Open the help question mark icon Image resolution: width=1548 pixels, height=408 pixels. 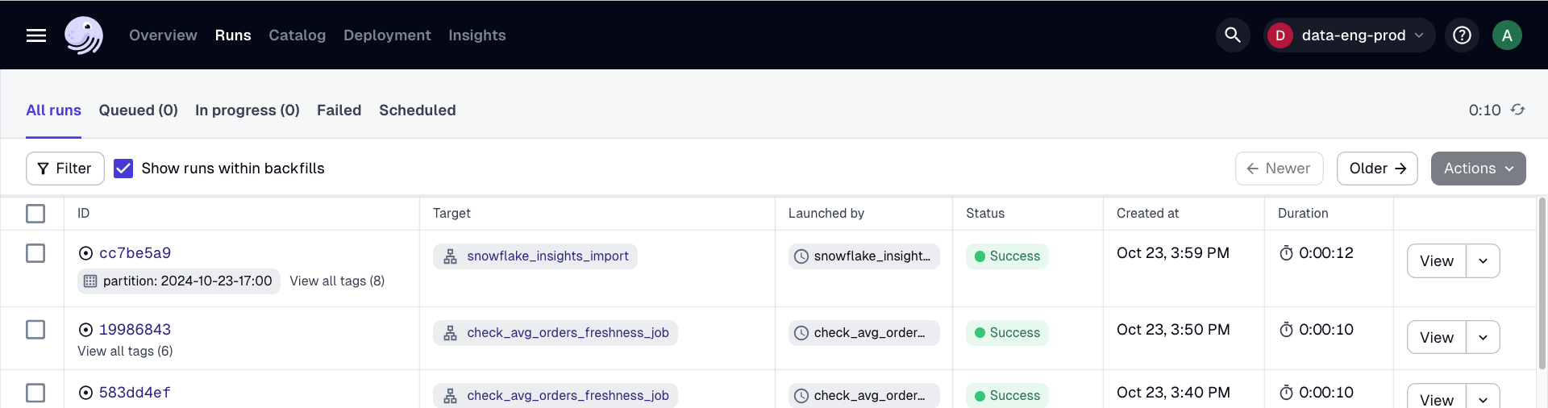[x=1462, y=35]
